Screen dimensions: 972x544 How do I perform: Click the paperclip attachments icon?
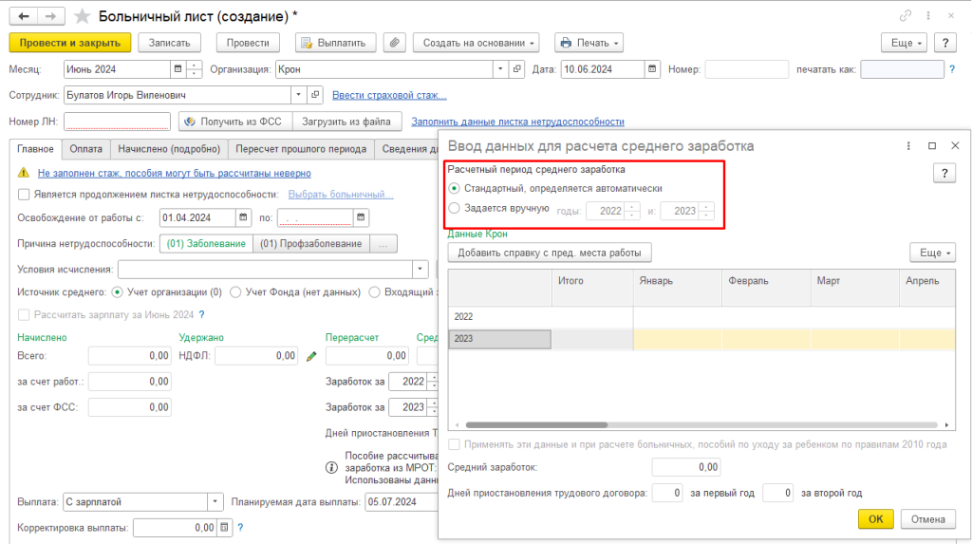395,43
